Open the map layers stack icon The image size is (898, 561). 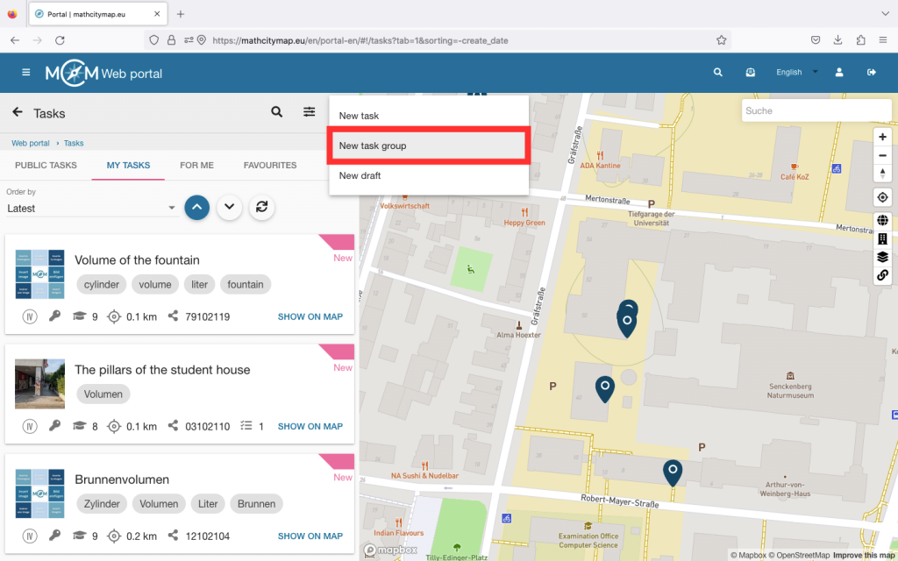coord(882,257)
